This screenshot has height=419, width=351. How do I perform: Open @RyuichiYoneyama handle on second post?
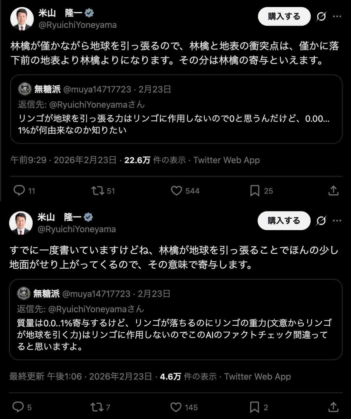[x=77, y=229]
